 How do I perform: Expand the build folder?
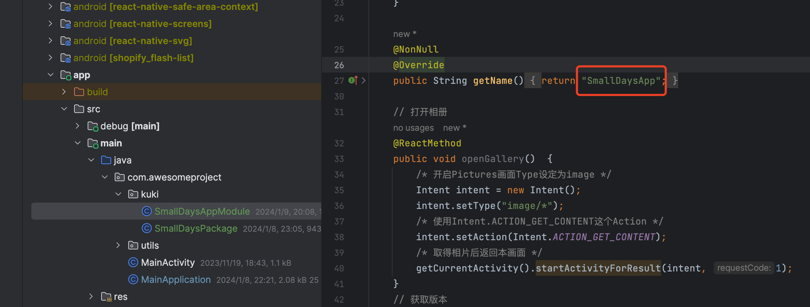(64, 92)
